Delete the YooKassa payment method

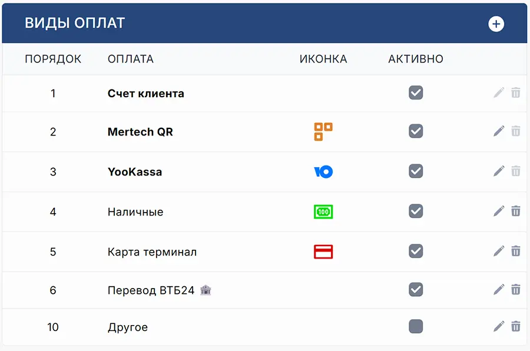click(x=516, y=171)
